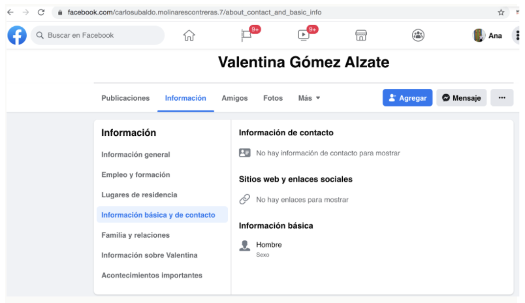Image resolution: width=525 pixels, height=303 pixels.
Task: Select Información general in the sidebar
Action: coord(136,155)
